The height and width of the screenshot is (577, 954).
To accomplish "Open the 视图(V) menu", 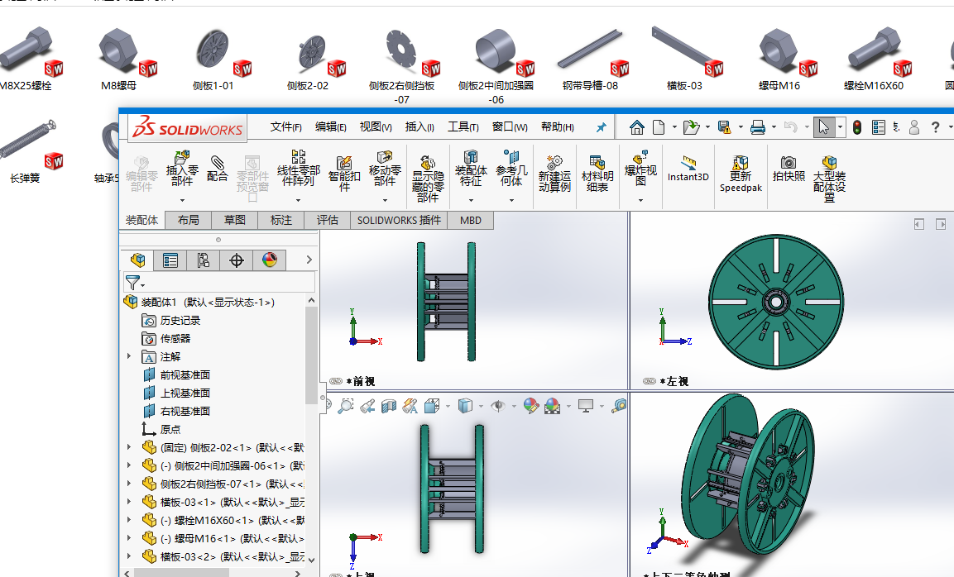I will pyautogui.click(x=376, y=126).
